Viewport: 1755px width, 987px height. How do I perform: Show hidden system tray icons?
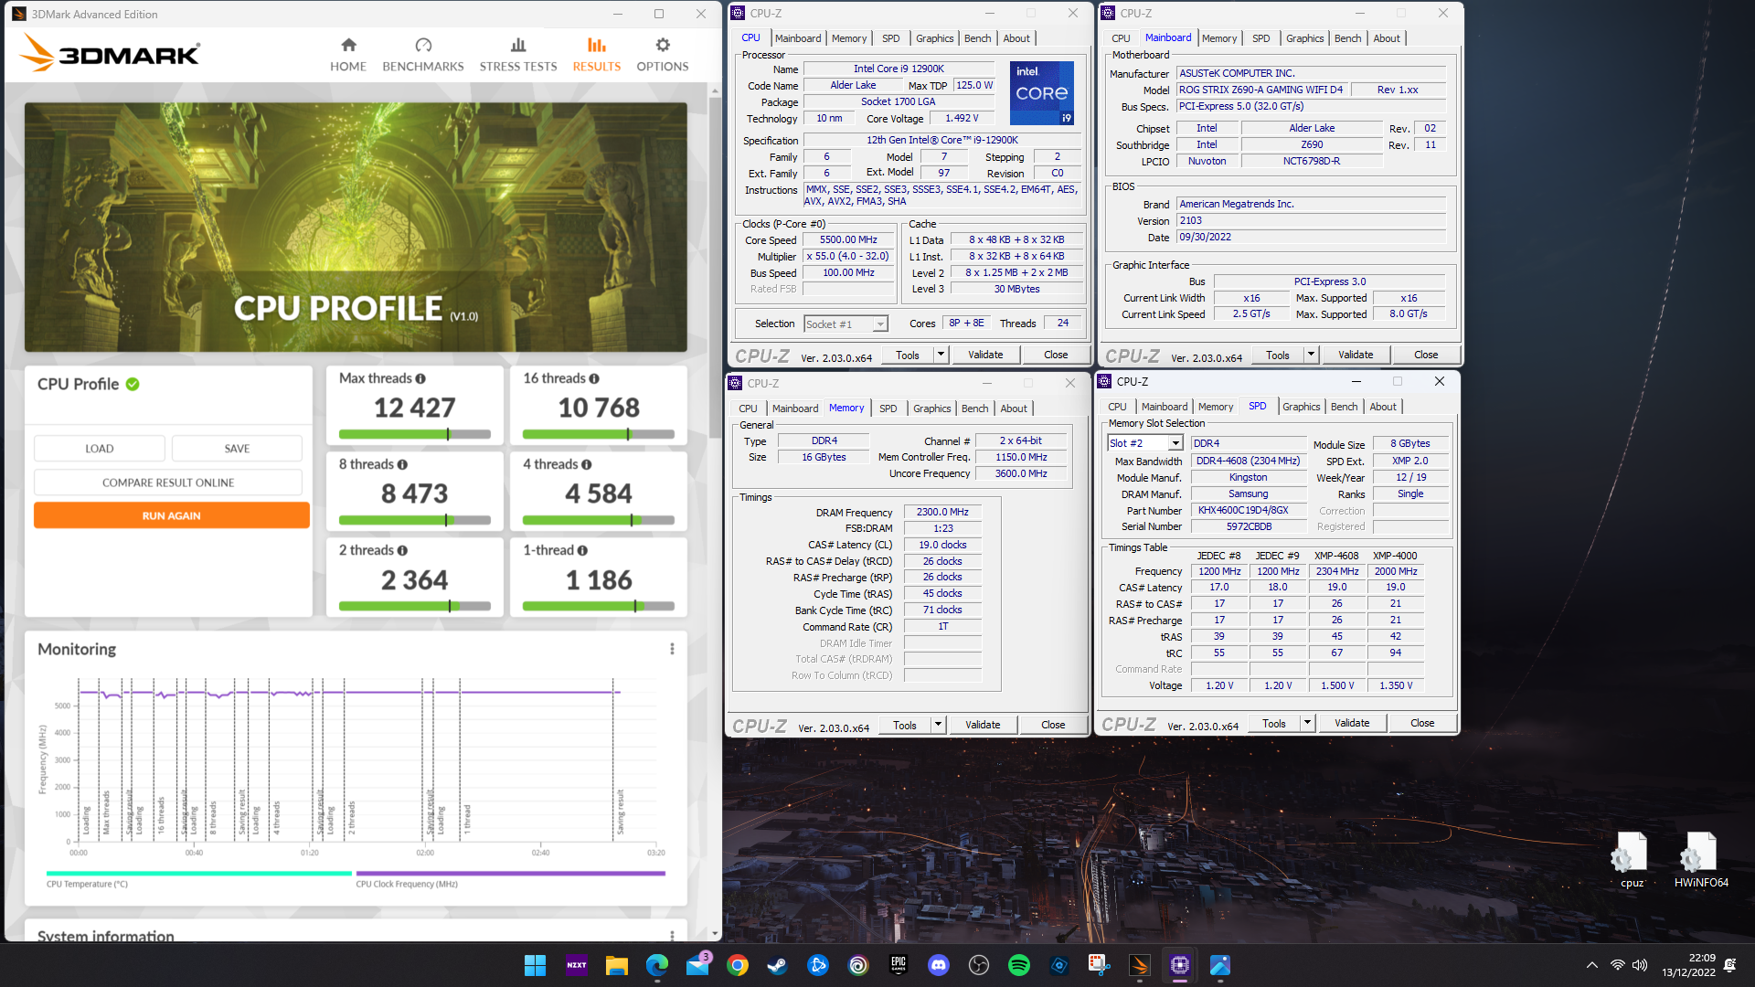[x=1591, y=965]
